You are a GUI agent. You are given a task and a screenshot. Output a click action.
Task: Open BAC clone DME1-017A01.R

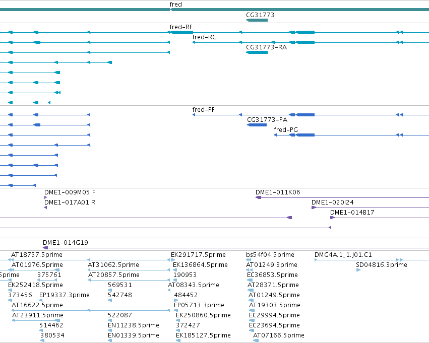[x=70, y=202]
